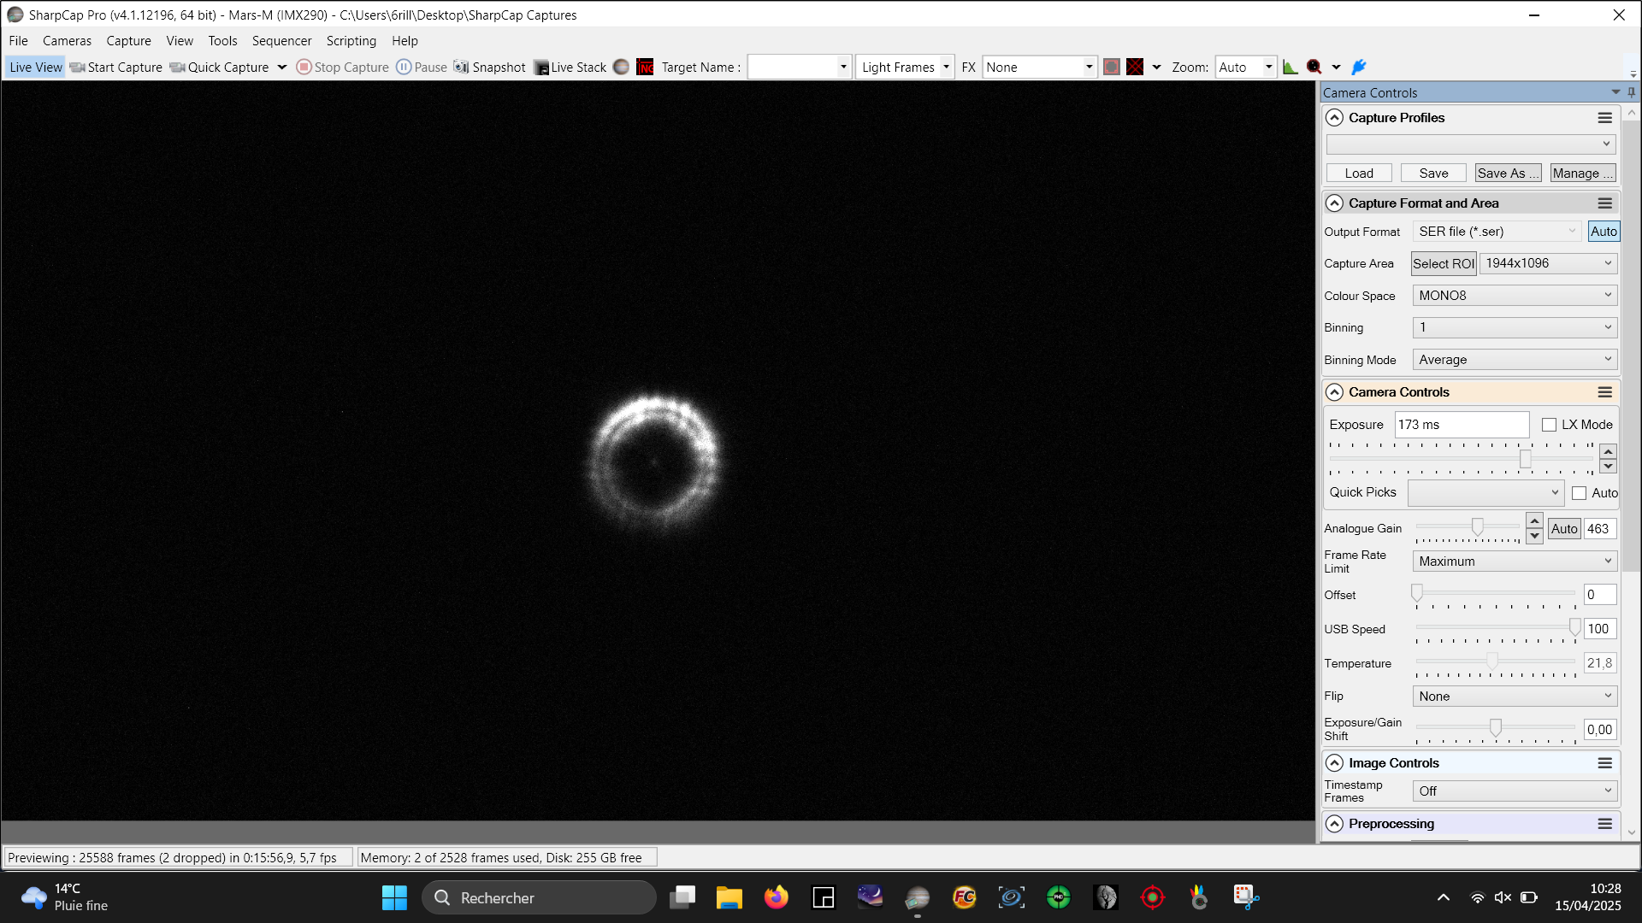Click the red magnifier focus icon
The width and height of the screenshot is (1642, 923).
(x=1314, y=68)
